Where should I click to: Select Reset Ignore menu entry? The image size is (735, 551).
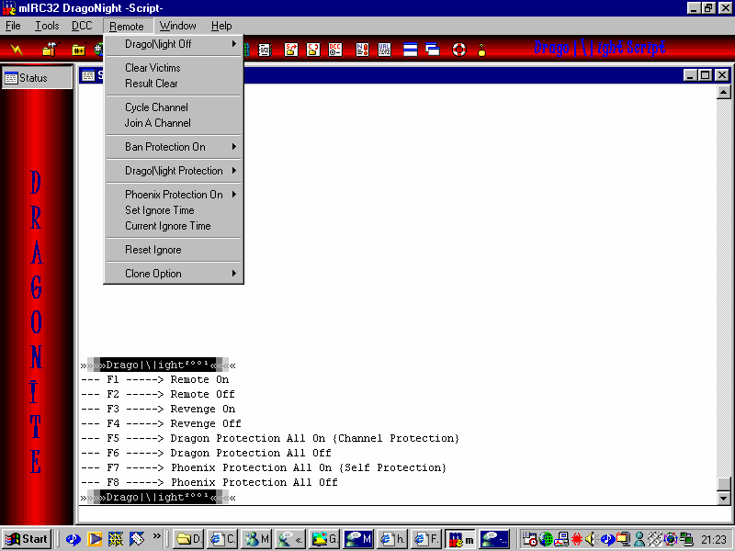(174, 250)
